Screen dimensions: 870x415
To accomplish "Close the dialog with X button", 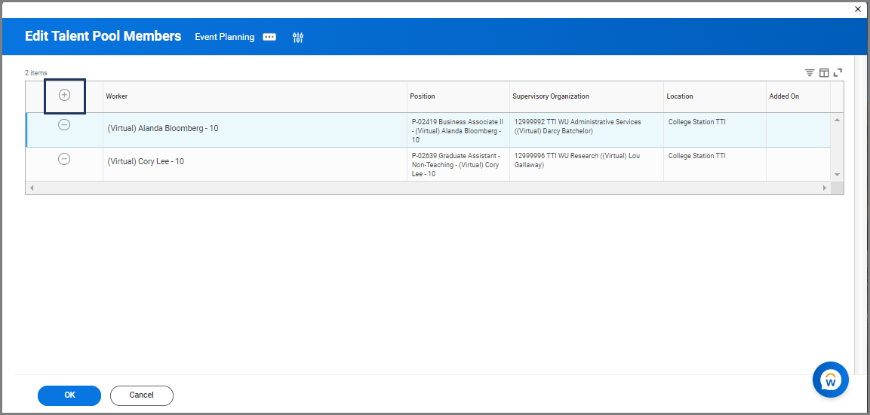I will click(x=858, y=9).
